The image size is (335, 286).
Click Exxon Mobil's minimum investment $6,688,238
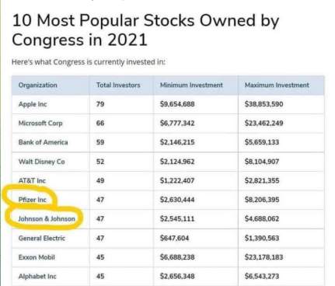coord(177,257)
